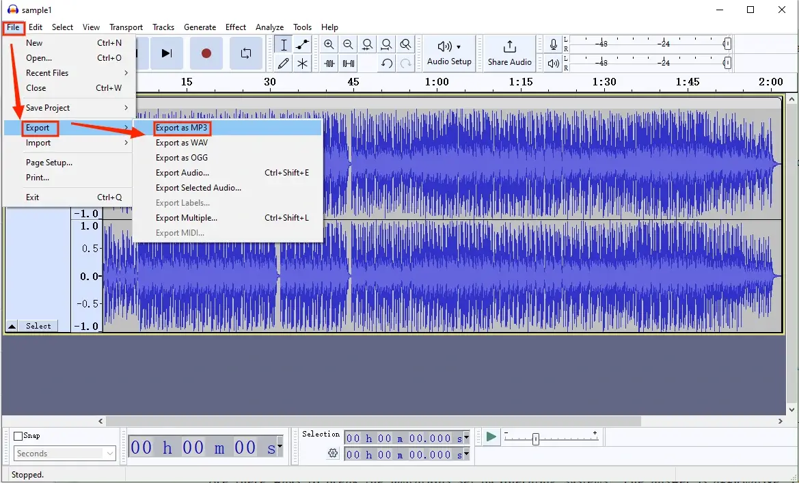799x483 pixels.
Task: Activate the Multi-tool
Action: (x=302, y=63)
